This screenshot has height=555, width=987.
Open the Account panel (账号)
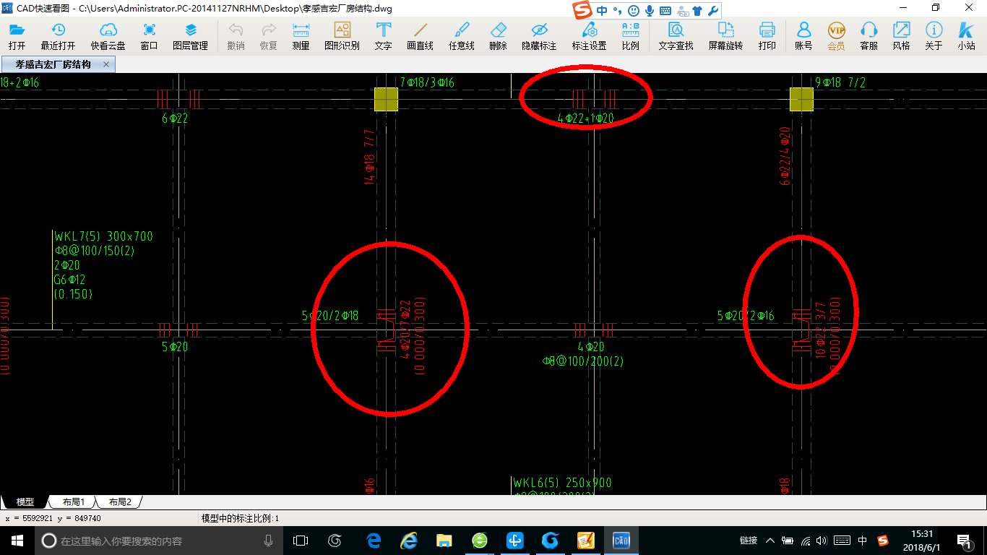pyautogui.click(x=803, y=36)
